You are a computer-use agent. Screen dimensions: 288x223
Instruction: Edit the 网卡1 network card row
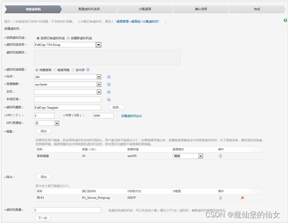(220, 198)
